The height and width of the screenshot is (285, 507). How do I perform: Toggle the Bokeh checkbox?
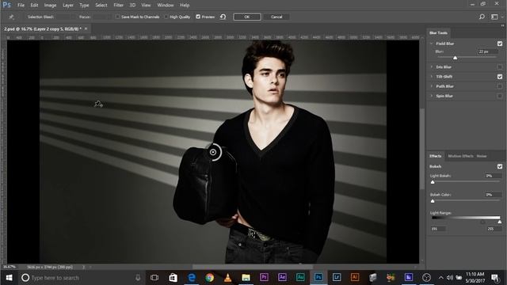point(500,166)
